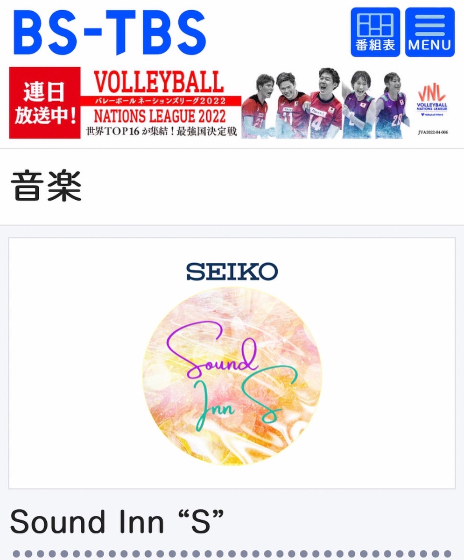Select the 音楽 category heading
Screen dimensions: 464x560
[x=46, y=186]
